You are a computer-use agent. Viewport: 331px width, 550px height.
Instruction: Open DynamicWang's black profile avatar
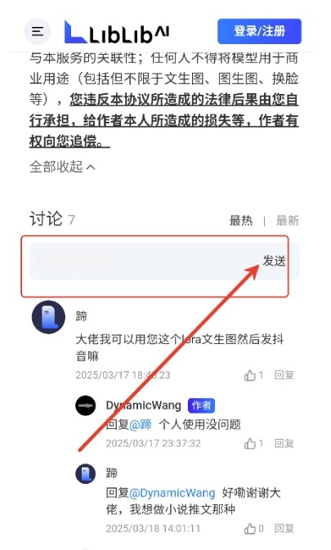(86, 405)
